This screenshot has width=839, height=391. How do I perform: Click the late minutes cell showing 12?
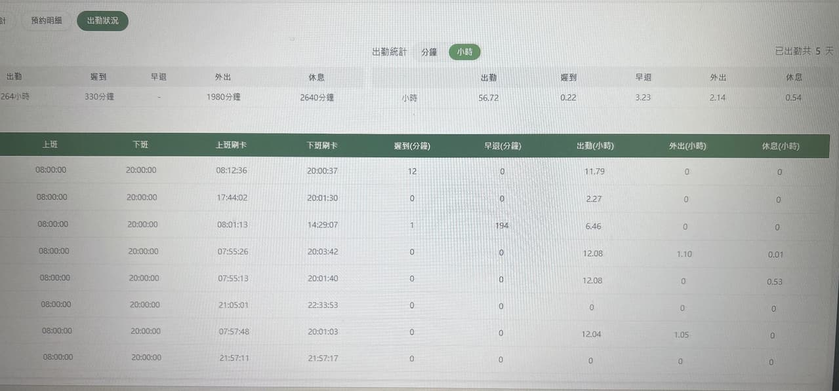click(x=412, y=172)
